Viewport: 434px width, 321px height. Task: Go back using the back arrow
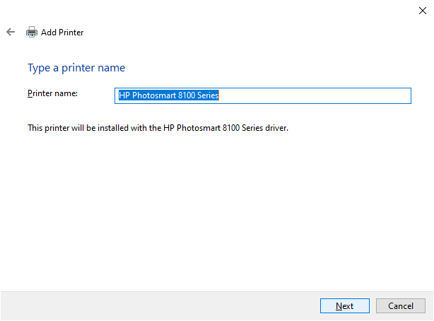coord(11,32)
